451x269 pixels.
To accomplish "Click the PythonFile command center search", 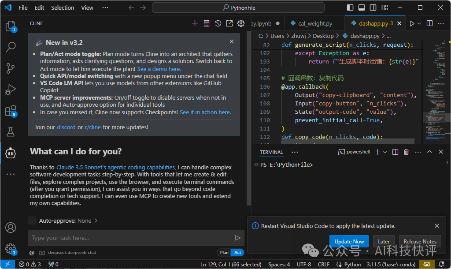I will tap(238, 7).
